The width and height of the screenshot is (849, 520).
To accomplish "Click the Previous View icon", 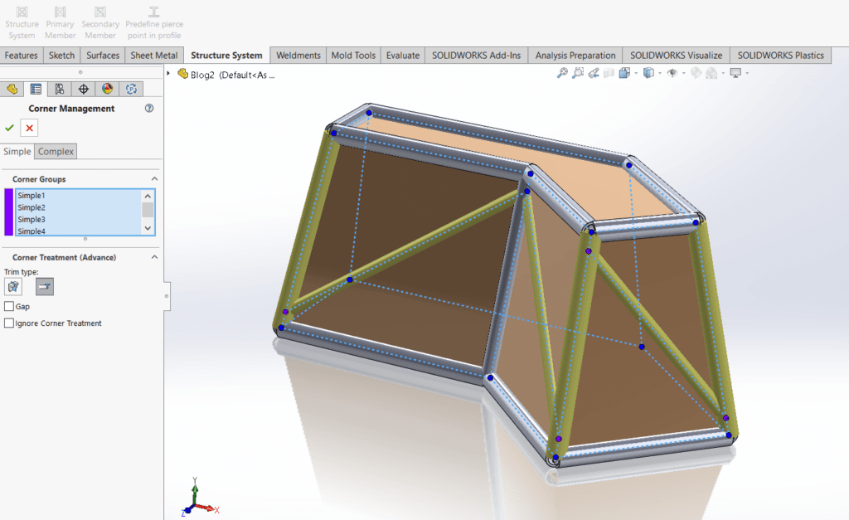I will pyautogui.click(x=594, y=73).
